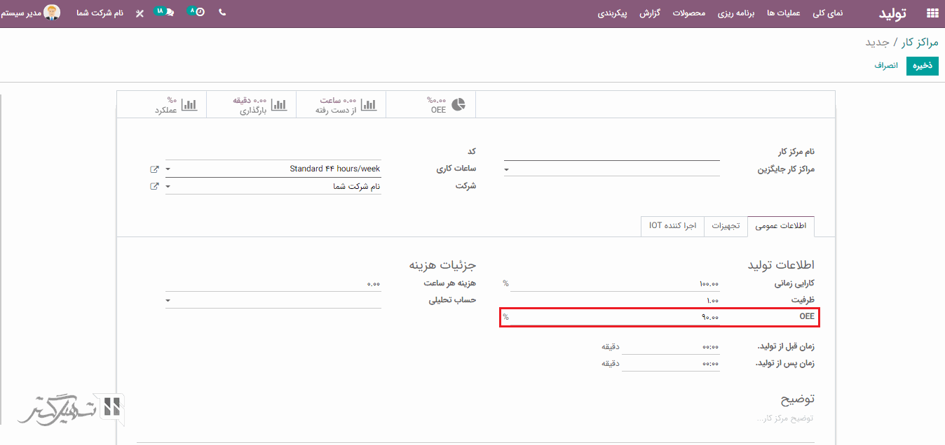Click the OEE target input field
Viewport: 945px width, 445px height.
pos(614,318)
